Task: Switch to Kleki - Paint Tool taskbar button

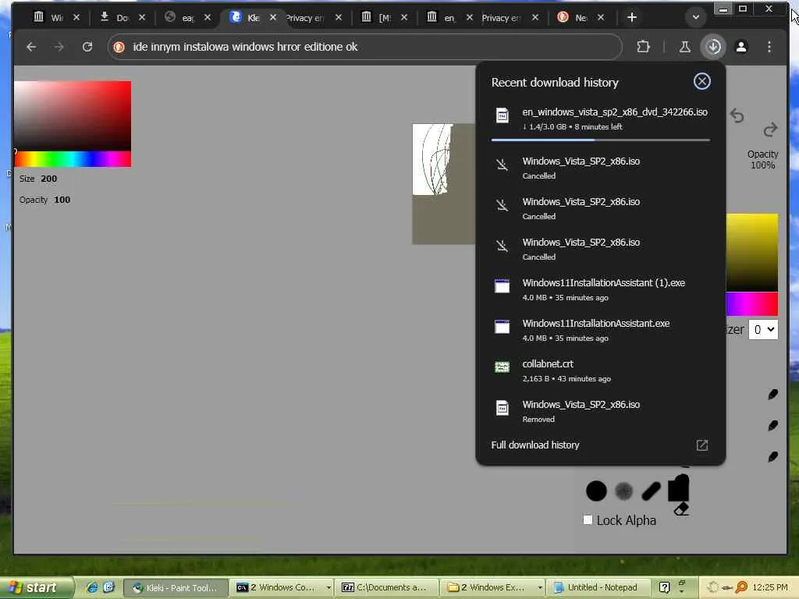Action: (x=175, y=587)
